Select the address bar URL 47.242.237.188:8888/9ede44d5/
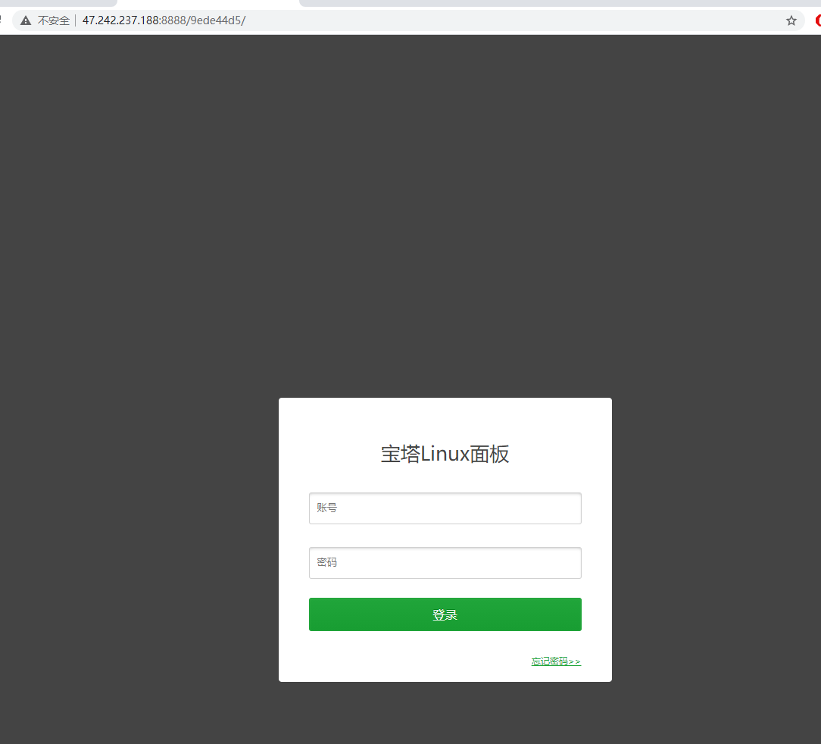 [164, 20]
